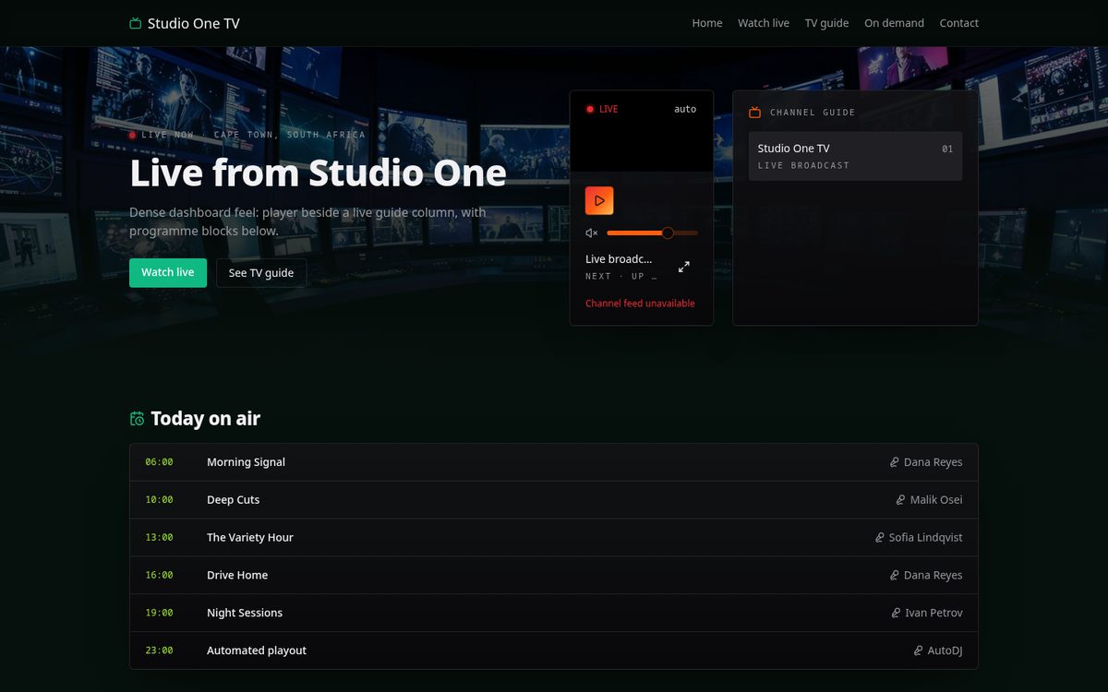Click the link icon beside Dana Reyes, Drive Home

(895, 576)
